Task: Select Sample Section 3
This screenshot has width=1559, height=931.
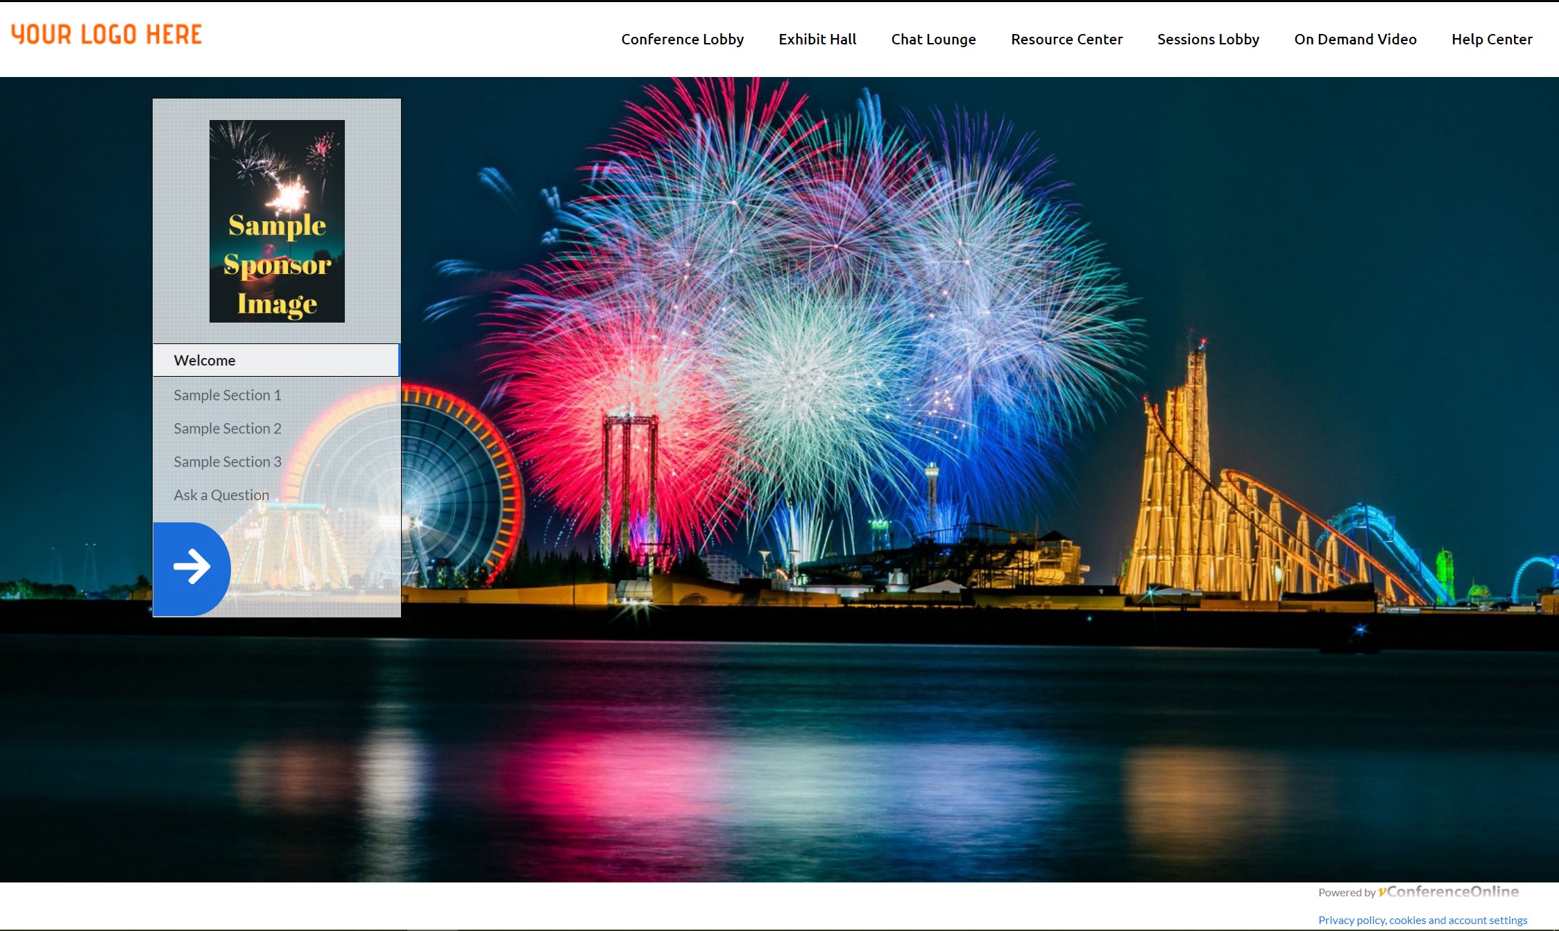Action: tap(228, 462)
